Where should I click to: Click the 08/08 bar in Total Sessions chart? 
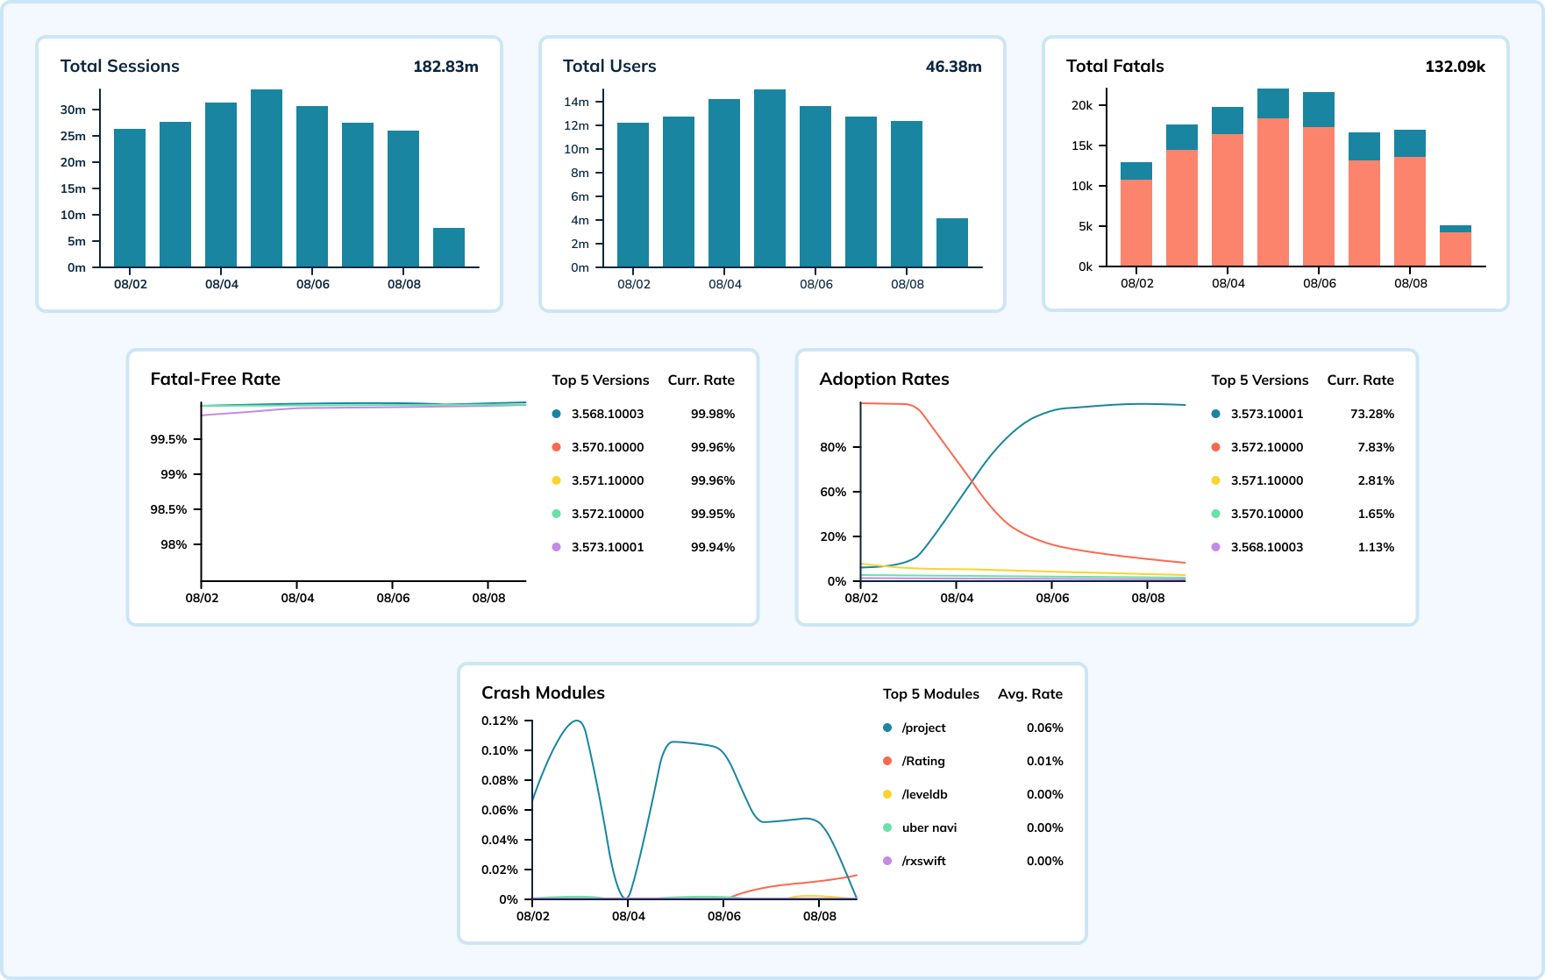point(403,199)
